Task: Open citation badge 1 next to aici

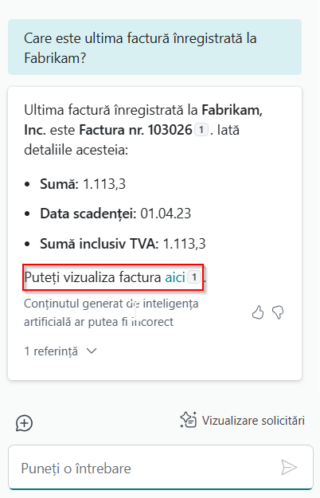Action: coord(194,277)
